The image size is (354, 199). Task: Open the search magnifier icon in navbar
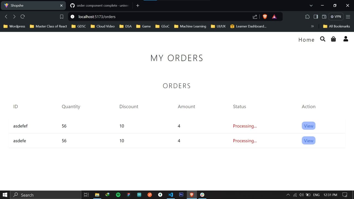[323, 39]
